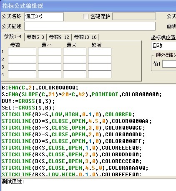Open the 坐标线位置 dropdown showing 自动
The image size is (176, 191).
tap(163, 46)
